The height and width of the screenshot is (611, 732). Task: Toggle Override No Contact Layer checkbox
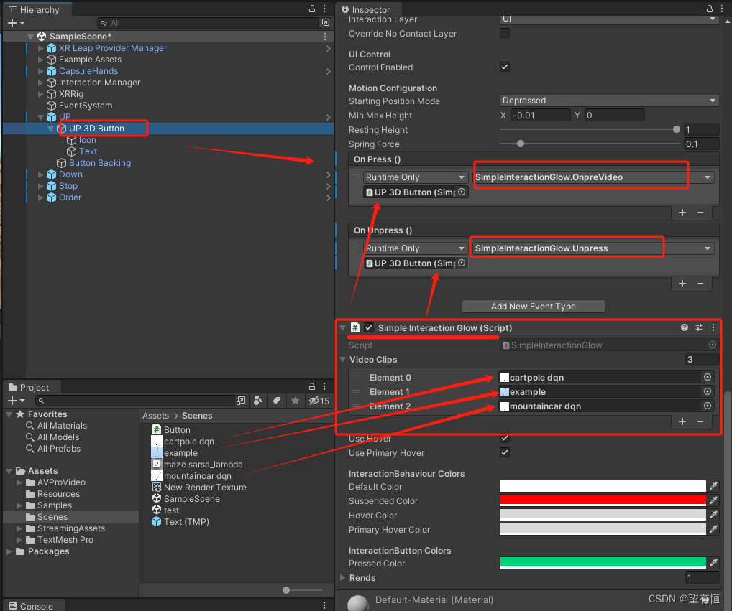505,33
